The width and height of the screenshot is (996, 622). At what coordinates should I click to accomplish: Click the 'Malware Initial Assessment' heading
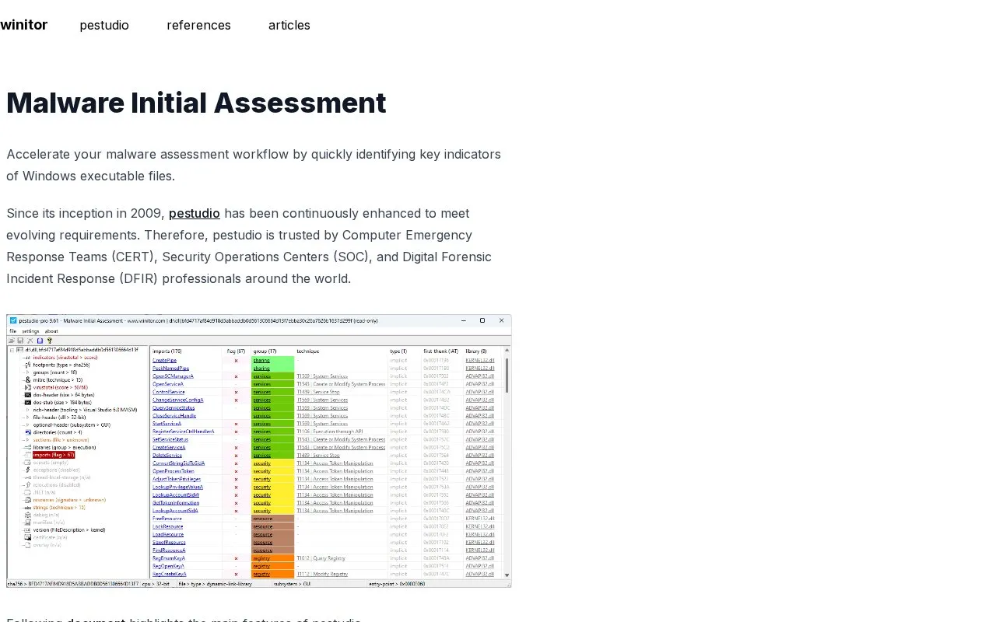196,103
